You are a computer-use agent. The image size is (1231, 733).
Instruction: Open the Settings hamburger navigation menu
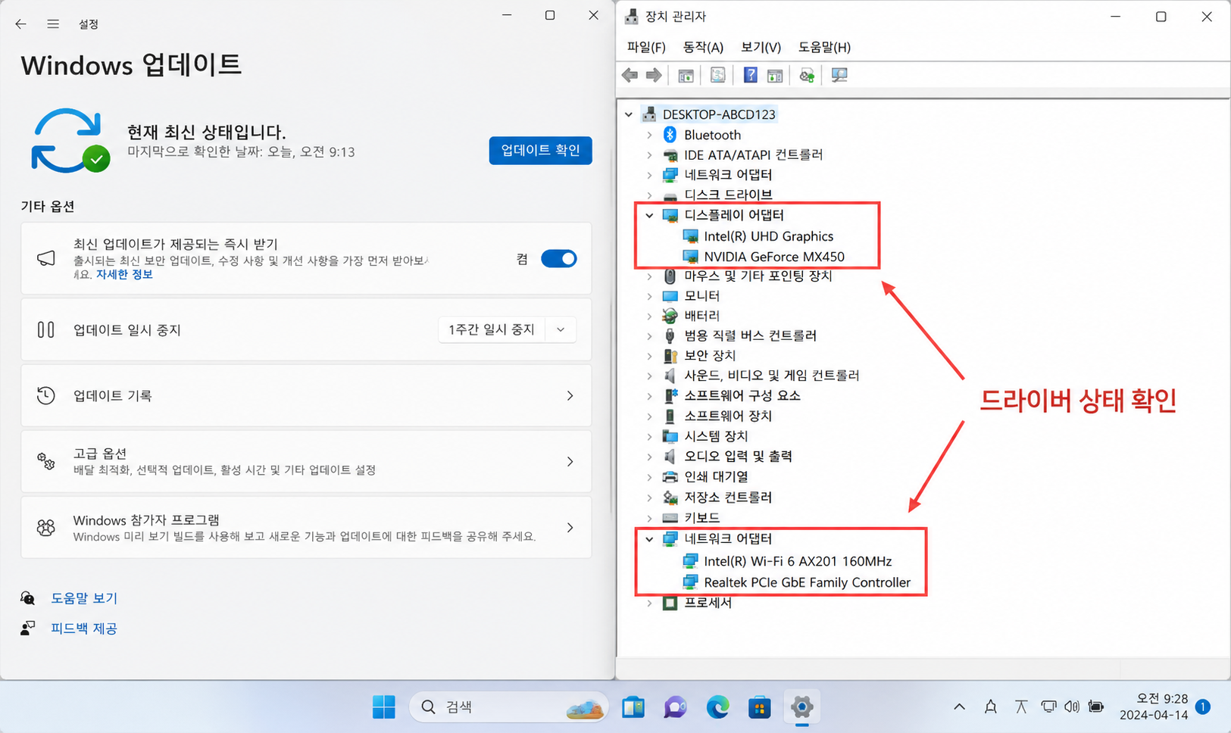click(53, 24)
